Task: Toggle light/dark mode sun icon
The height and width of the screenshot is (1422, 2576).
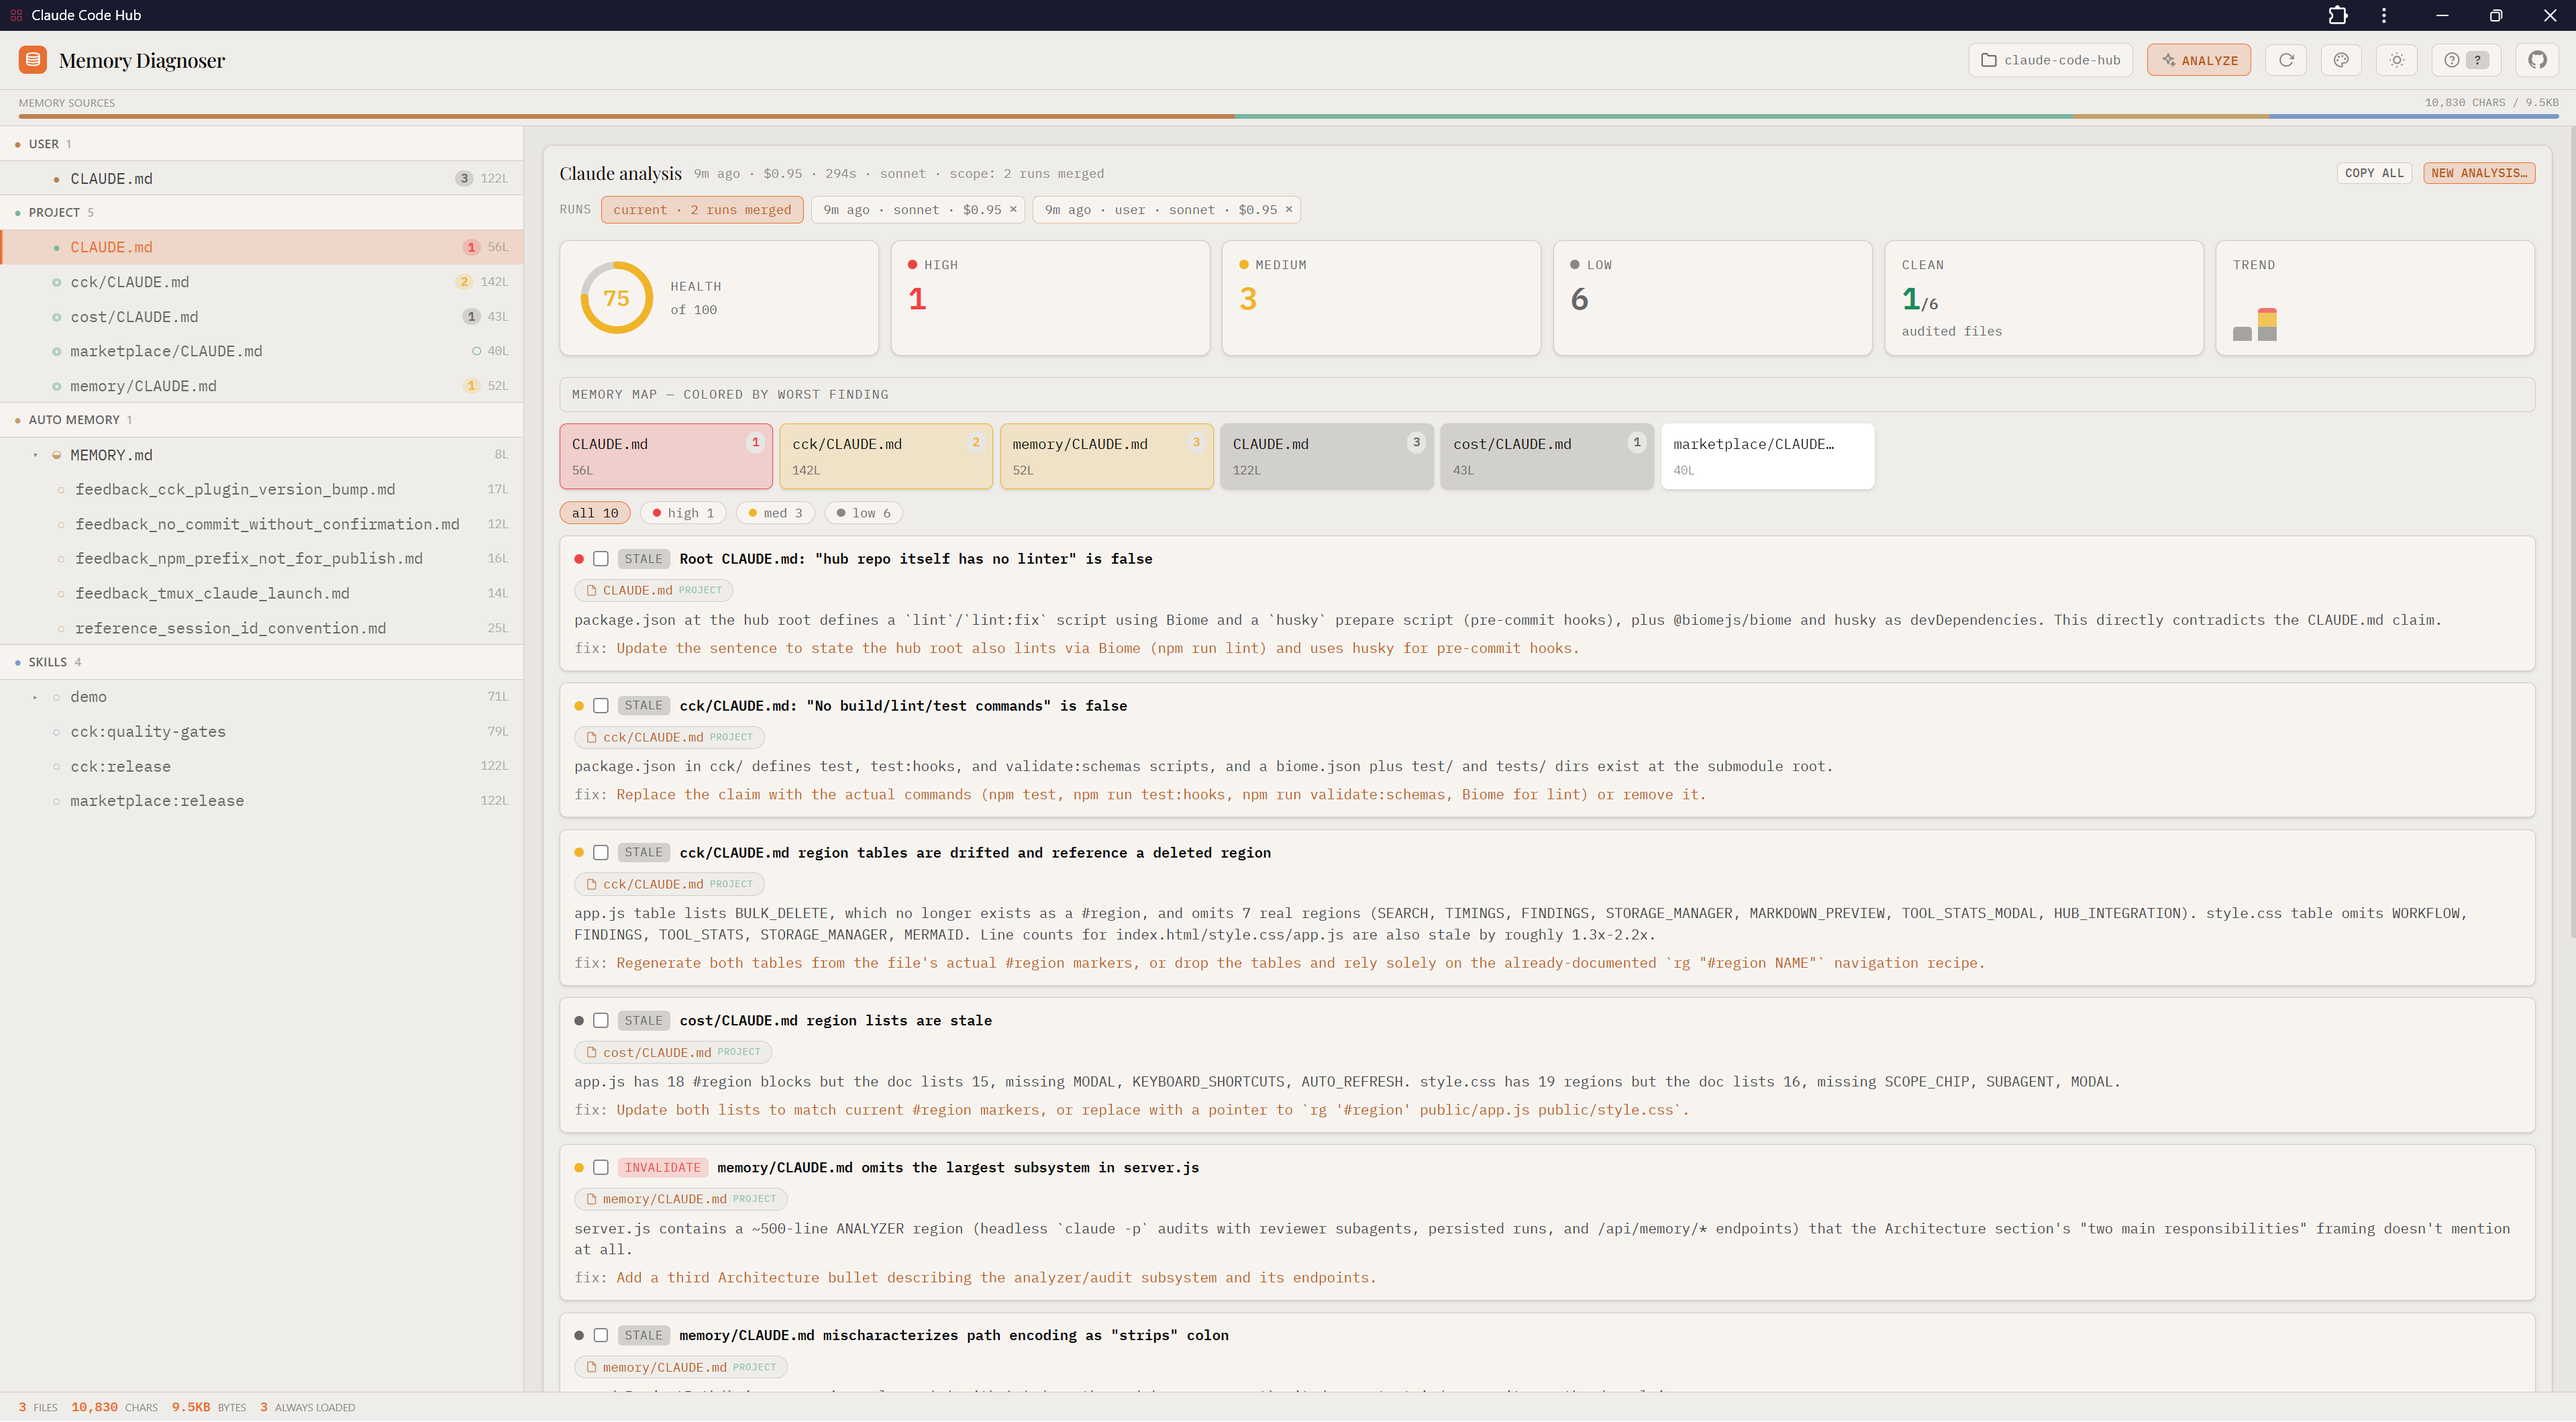Action: (x=2397, y=60)
